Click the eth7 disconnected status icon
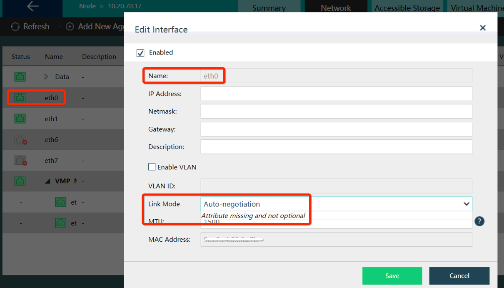The image size is (504, 290). coord(20,161)
